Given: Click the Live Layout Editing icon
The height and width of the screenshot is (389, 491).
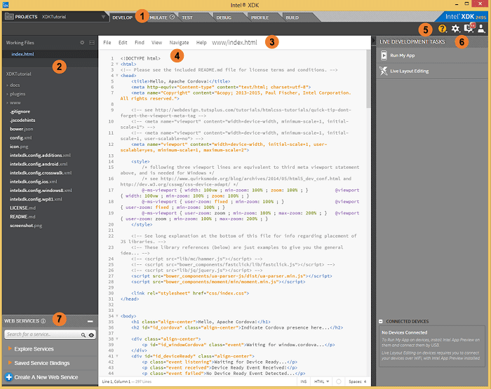Looking at the screenshot, I should coord(384,71).
